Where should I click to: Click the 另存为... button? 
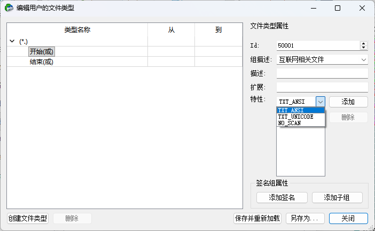305,218
